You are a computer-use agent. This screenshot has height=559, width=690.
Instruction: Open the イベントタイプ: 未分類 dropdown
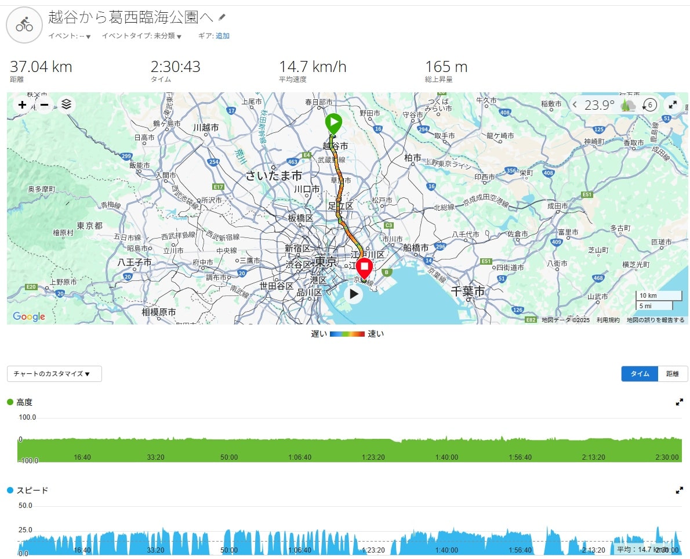141,36
